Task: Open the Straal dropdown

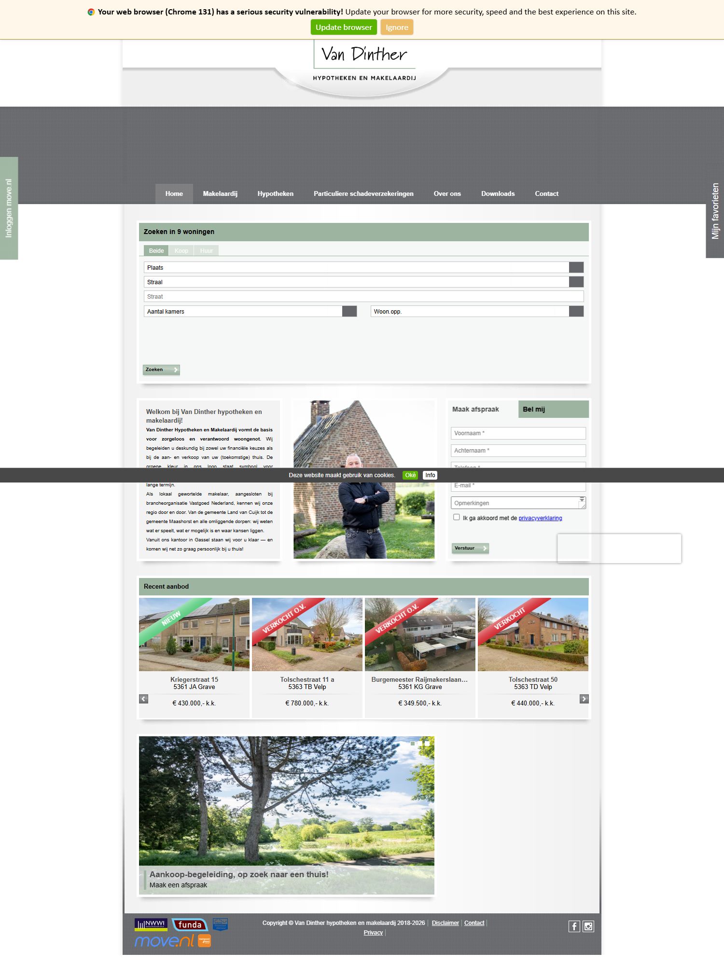Action: point(576,282)
